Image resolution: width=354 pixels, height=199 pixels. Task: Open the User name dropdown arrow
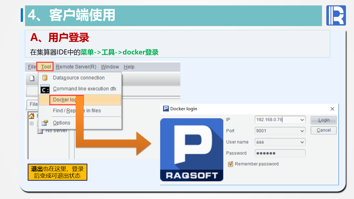(302, 142)
